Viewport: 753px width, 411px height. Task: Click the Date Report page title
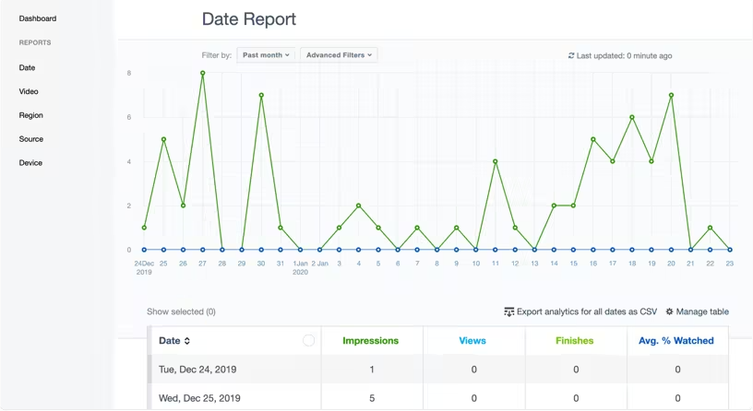[249, 19]
